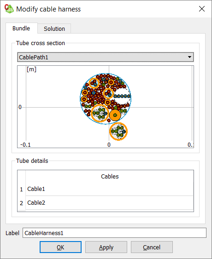The width and height of the screenshot is (212, 259).
Task: Select the large grey shielded bundle inside tube
Action: pyautogui.click(x=100, y=113)
